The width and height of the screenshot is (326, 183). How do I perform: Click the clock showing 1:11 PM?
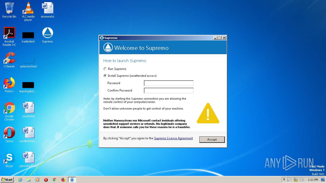coord(313,180)
